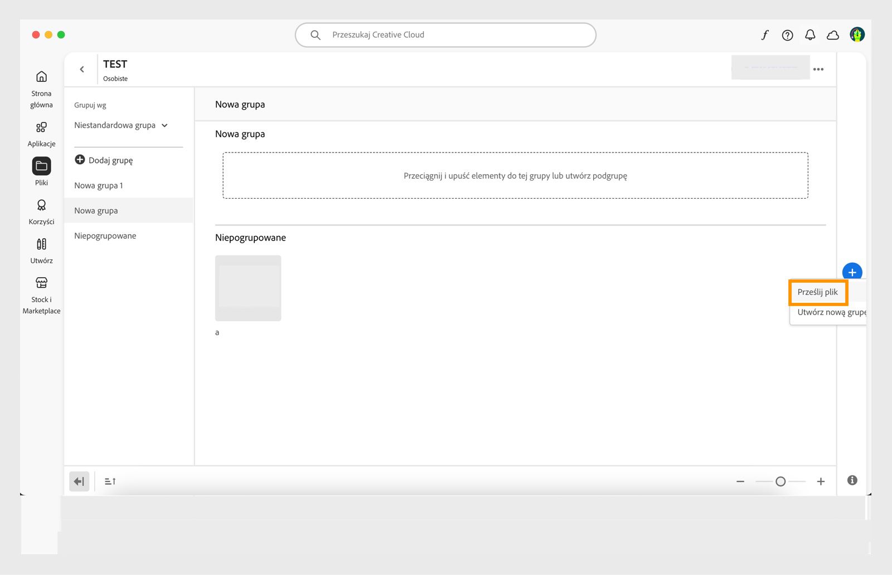Click the Nowa grupa header bar
Viewport: 892px width, 575px height.
515,104
